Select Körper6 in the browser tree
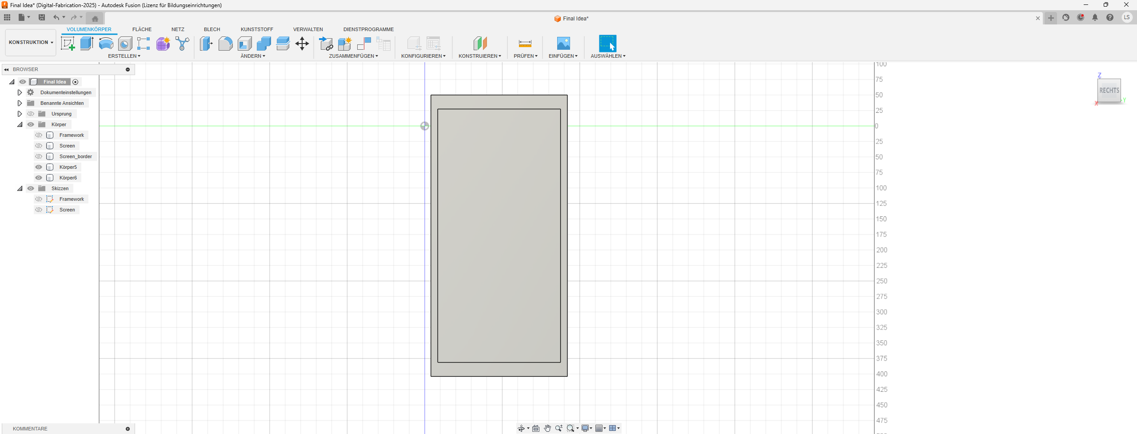This screenshot has width=1137, height=434. (68, 178)
